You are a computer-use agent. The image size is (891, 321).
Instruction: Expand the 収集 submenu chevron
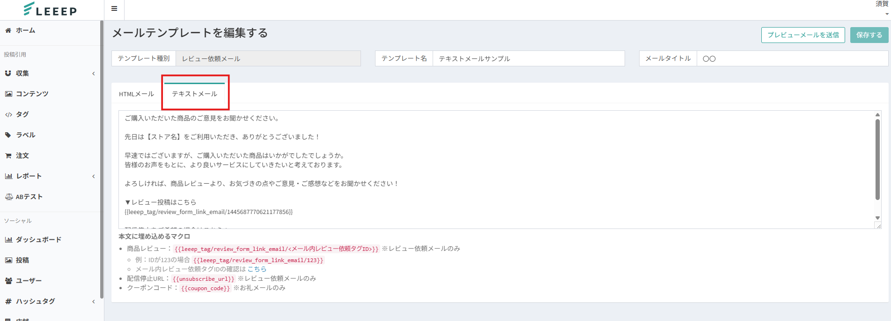point(94,73)
